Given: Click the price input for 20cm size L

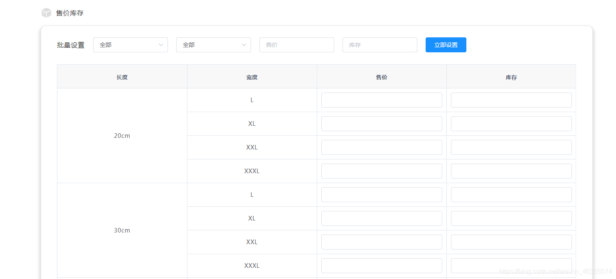Looking at the screenshot, I should (381, 100).
